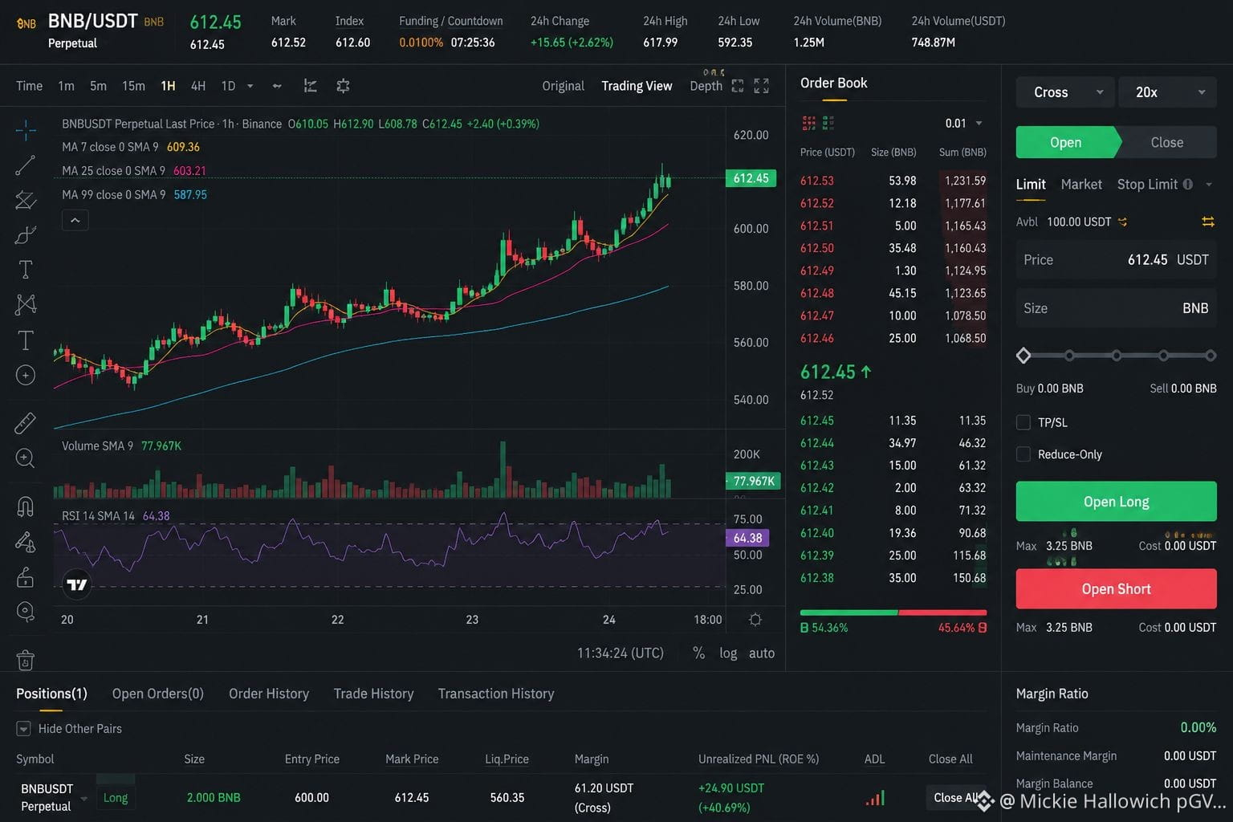Switch order book to bids-only view icon
This screenshot has width=1233, height=822.
pos(828,123)
